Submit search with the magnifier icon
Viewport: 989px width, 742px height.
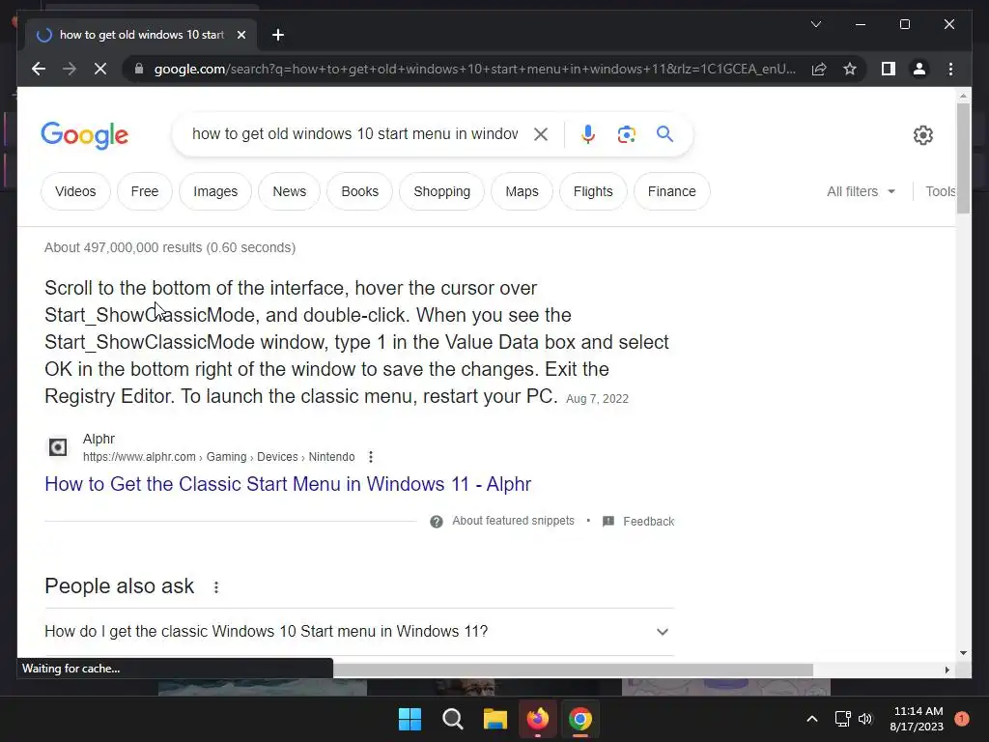664,133
